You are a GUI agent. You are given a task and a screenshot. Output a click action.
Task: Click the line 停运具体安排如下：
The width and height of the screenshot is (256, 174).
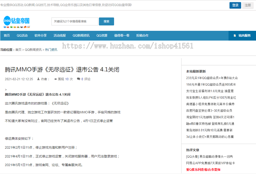pyautogui.click(x=19, y=139)
